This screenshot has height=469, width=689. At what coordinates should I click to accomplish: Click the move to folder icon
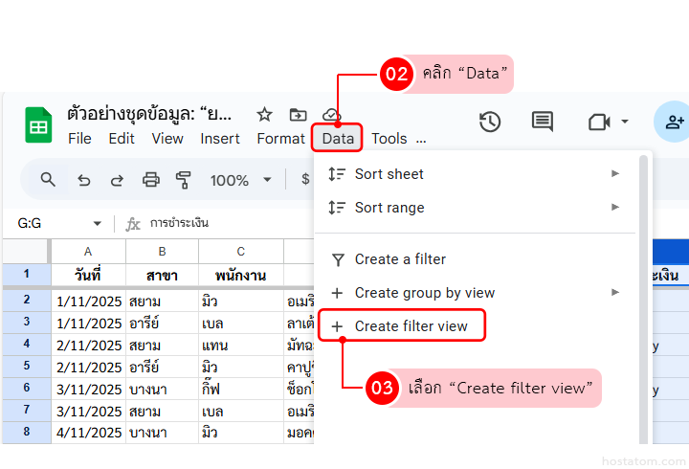298,115
